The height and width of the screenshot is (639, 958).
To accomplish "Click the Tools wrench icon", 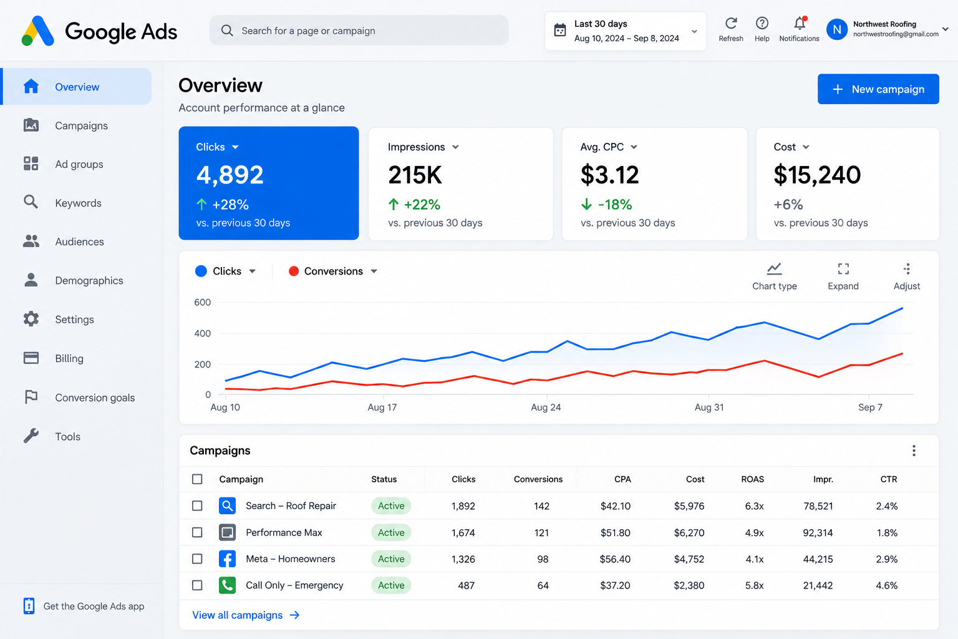I will tap(31, 436).
